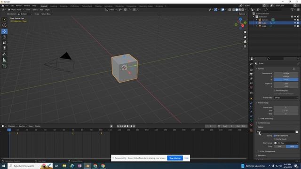Open the Render menu
This screenshot has height=169, width=301.
click(x=19, y=6)
